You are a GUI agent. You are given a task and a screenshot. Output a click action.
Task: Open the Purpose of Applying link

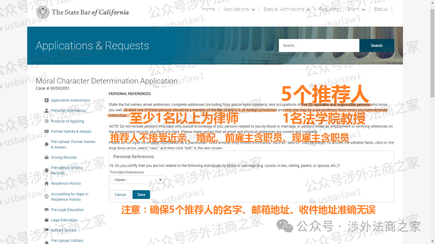click(x=67, y=121)
